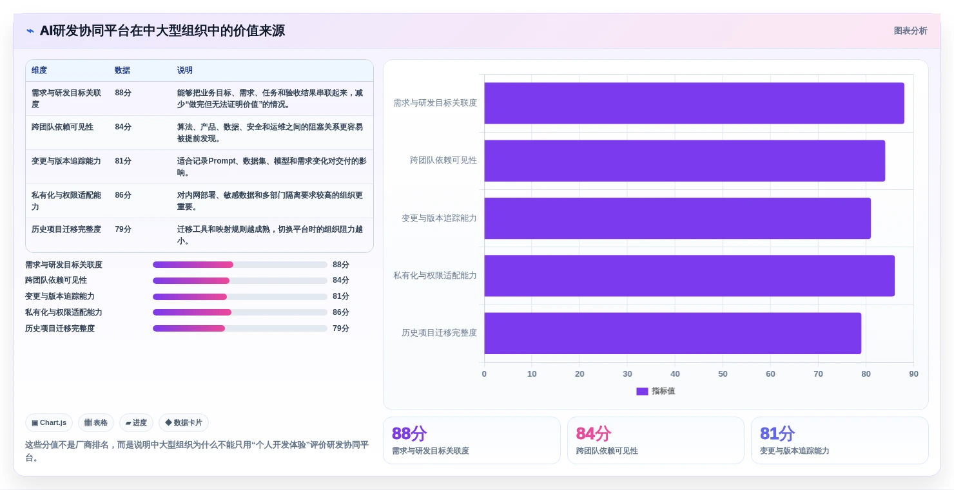Image resolution: width=954 pixels, height=490 pixels.
Task: Click the chart bar for 跨团队依赖可见性
Action: pyautogui.click(x=685, y=160)
